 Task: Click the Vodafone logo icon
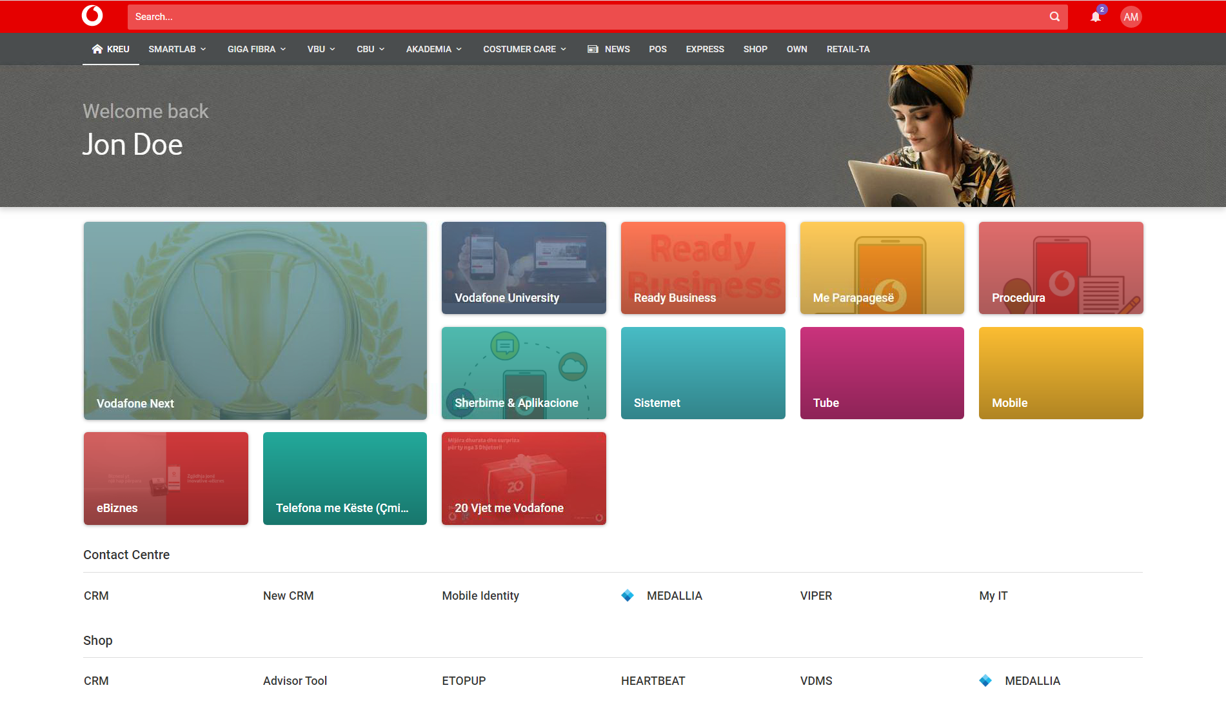tap(92, 16)
